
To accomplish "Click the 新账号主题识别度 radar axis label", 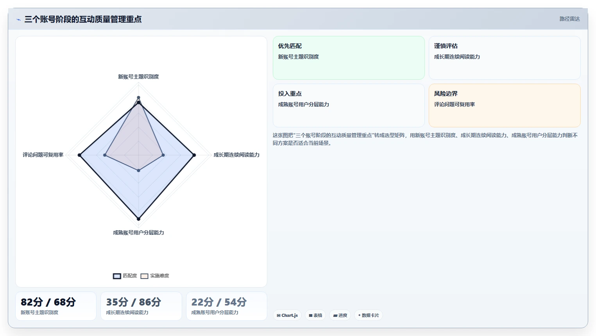I will coord(138,77).
